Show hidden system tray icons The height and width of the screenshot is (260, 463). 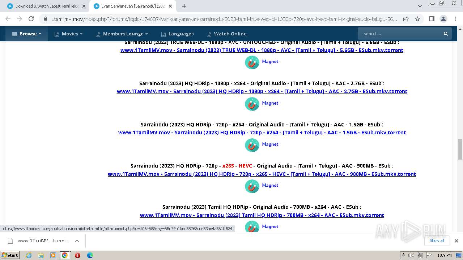tap(404, 255)
